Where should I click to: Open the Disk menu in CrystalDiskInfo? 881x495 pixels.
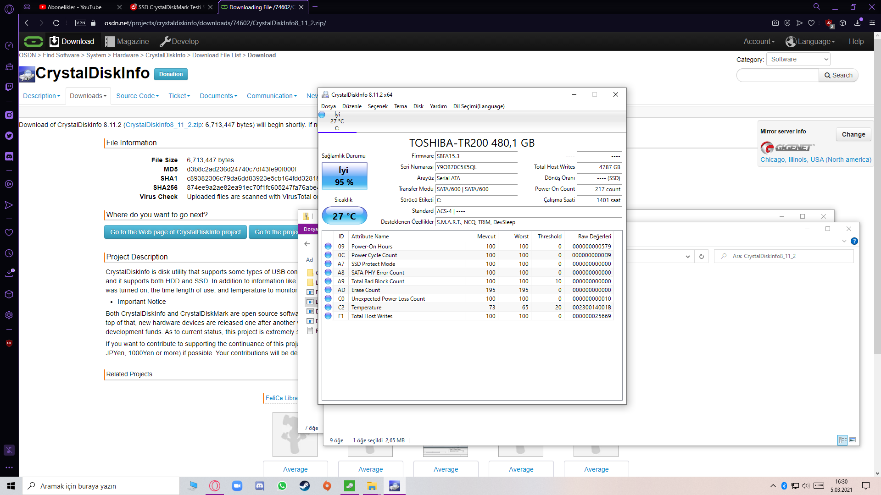(x=418, y=106)
